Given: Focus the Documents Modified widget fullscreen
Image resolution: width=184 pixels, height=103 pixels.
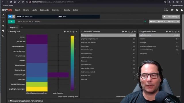Looking at the screenshot, I should tap(129, 31).
